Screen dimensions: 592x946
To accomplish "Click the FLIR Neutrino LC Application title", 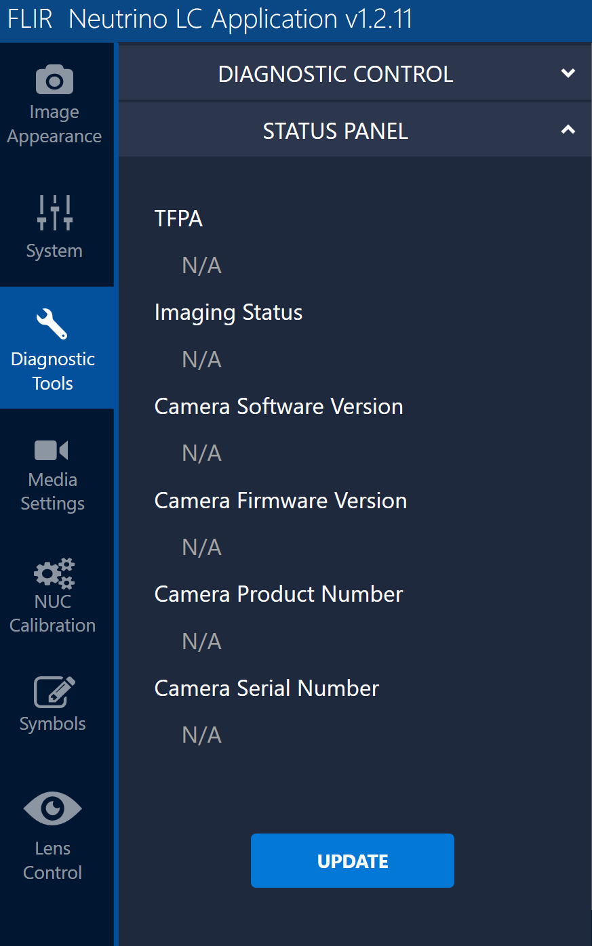I will [210, 19].
